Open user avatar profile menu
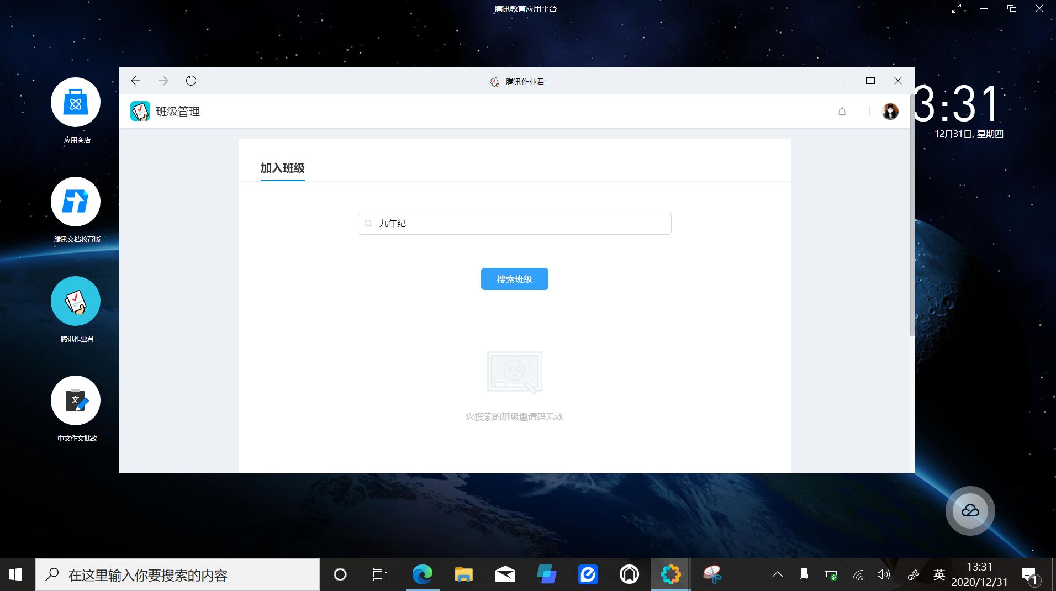 [x=890, y=112]
